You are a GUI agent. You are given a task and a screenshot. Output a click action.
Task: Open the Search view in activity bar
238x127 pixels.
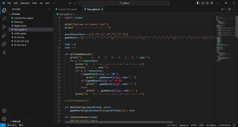click(x=4, y=19)
